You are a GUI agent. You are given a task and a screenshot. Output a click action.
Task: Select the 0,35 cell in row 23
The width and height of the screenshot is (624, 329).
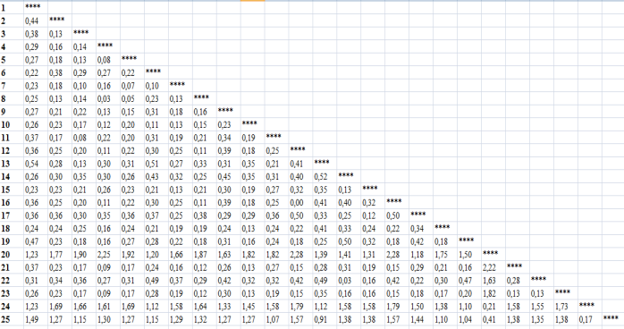[x=325, y=293]
